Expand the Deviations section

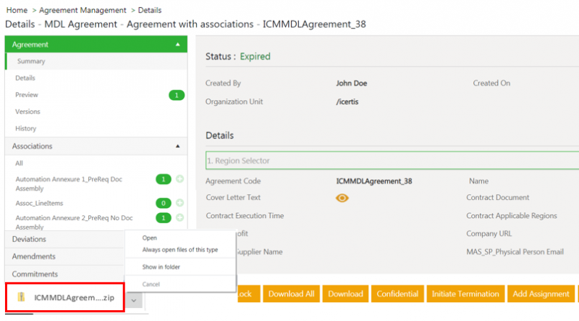pyautogui.click(x=64, y=239)
